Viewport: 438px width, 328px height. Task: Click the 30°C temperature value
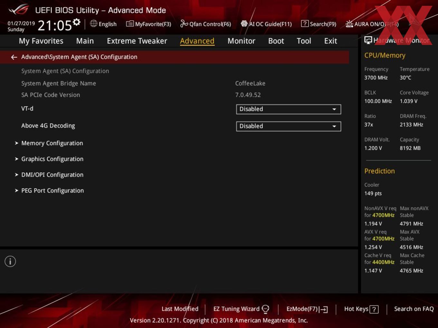[x=405, y=77]
